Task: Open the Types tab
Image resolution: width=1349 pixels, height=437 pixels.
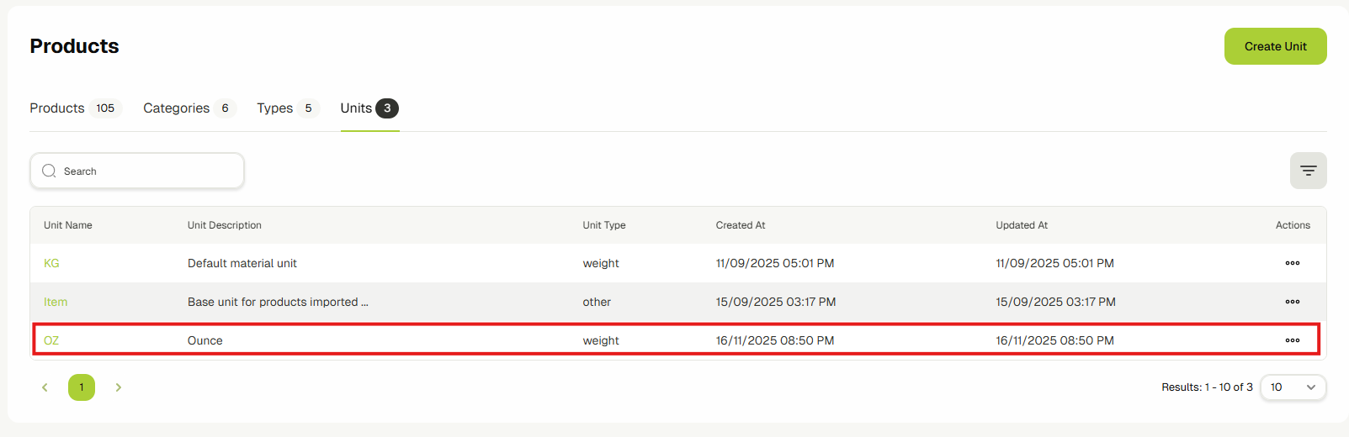Action: pyautogui.click(x=275, y=108)
